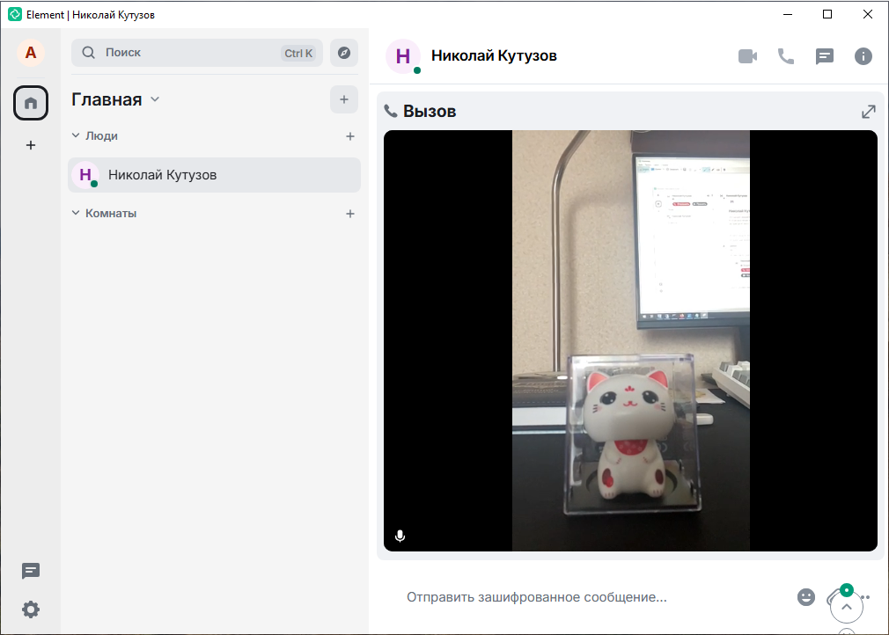Screen dimensions: 889x635
Task: Collapse the Люди section
Action: (76, 136)
